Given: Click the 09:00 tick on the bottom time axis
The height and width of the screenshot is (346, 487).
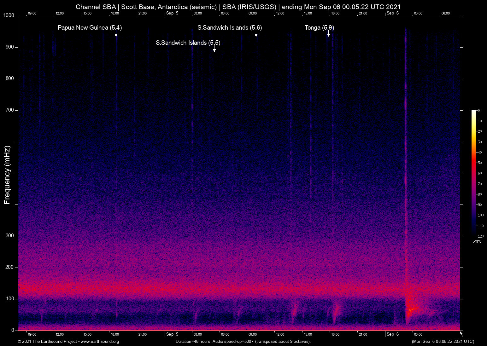Looking at the screenshot, I should [32, 334].
